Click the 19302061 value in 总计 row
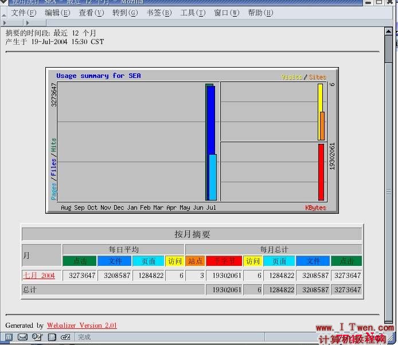Image resolution: width=398 pixels, height=345 pixels. pos(224,289)
